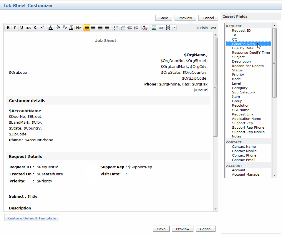Apply strikethrough formatting
The width and height of the screenshot is (282, 235).
(29, 28)
